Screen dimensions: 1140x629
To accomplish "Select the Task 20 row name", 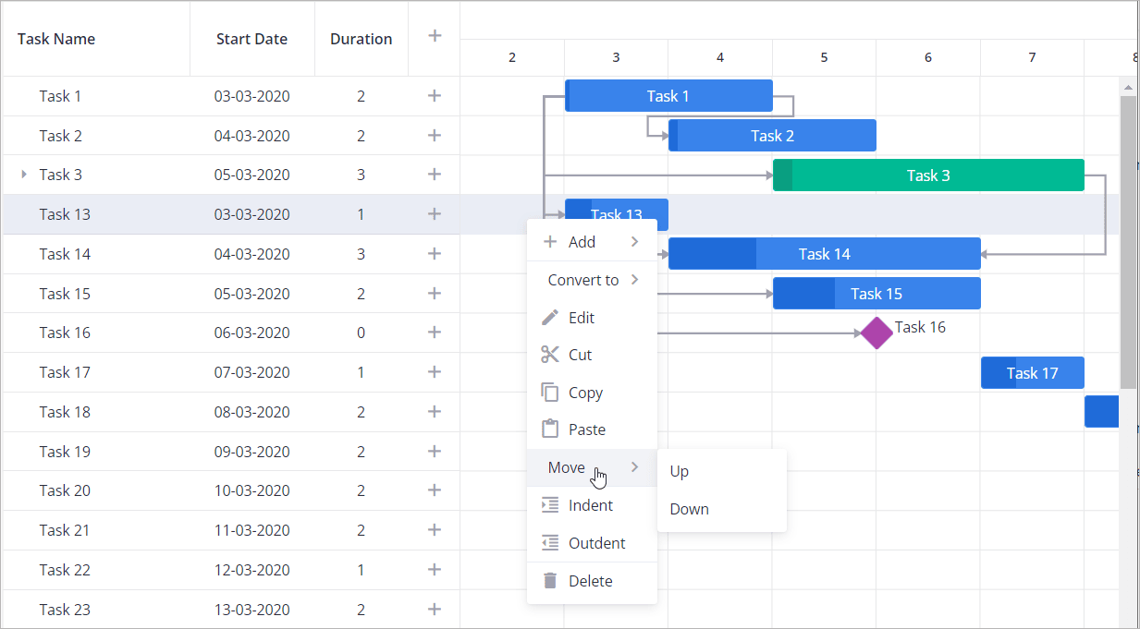I will point(65,490).
